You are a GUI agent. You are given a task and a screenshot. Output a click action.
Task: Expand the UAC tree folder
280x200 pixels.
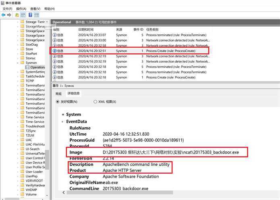[x=18, y=140]
